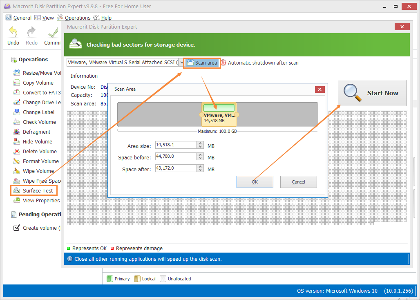
Task: Click the Primary legend swatch
Action: click(110, 279)
